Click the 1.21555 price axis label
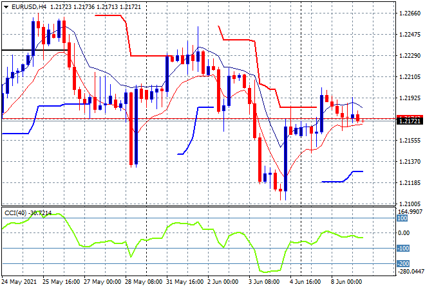 point(410,140)
